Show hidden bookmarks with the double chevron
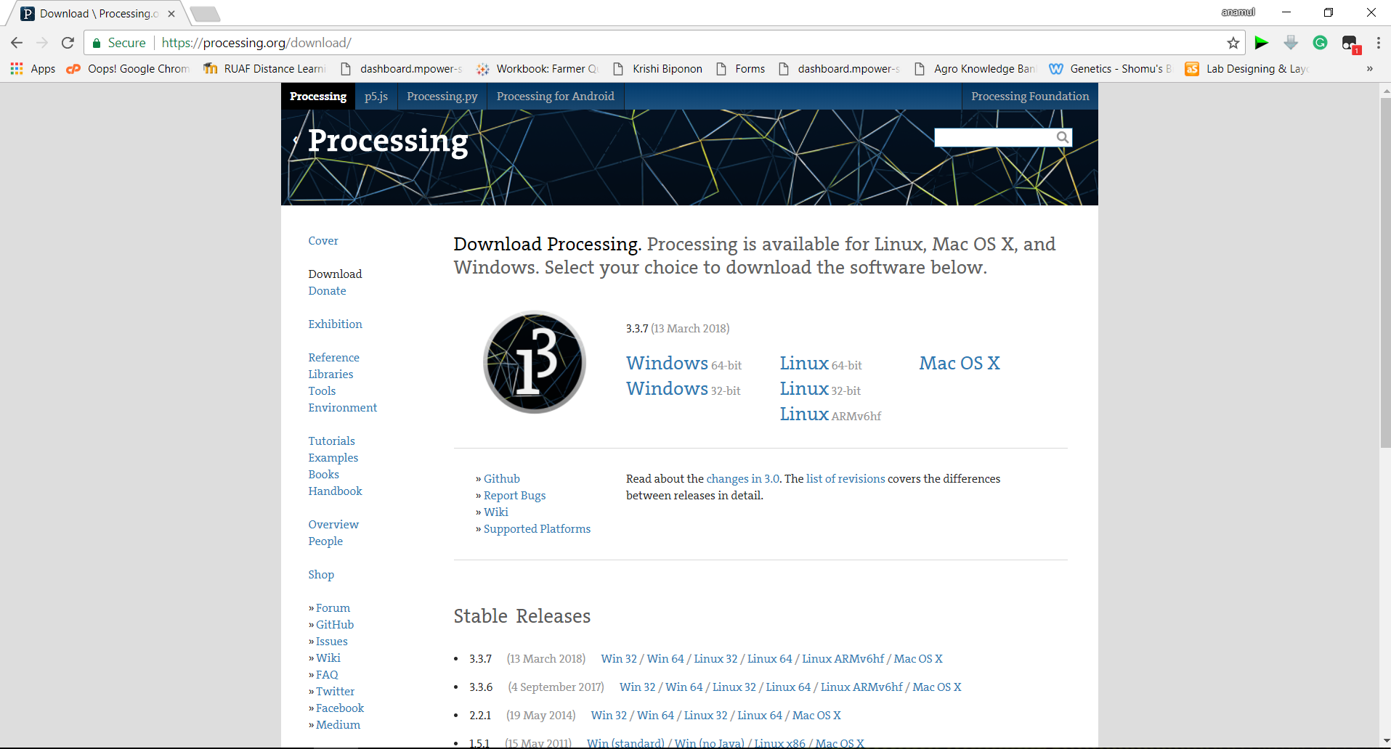 click(x=1369, y=69)
